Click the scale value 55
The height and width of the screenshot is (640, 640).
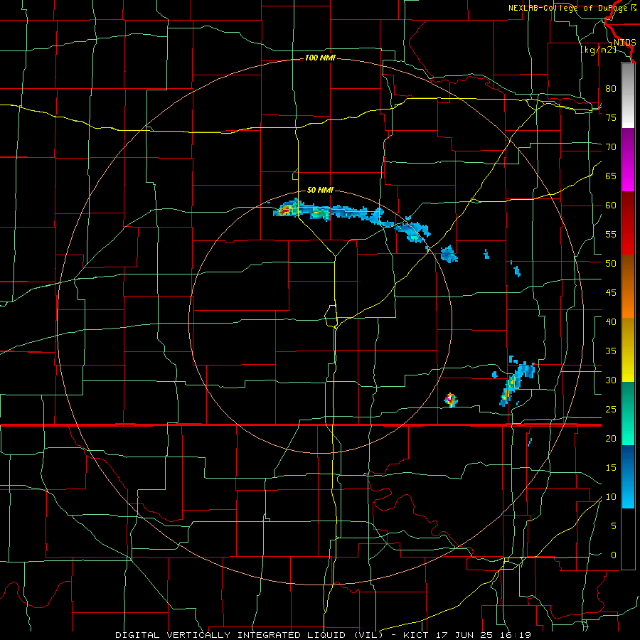[611, 234]
